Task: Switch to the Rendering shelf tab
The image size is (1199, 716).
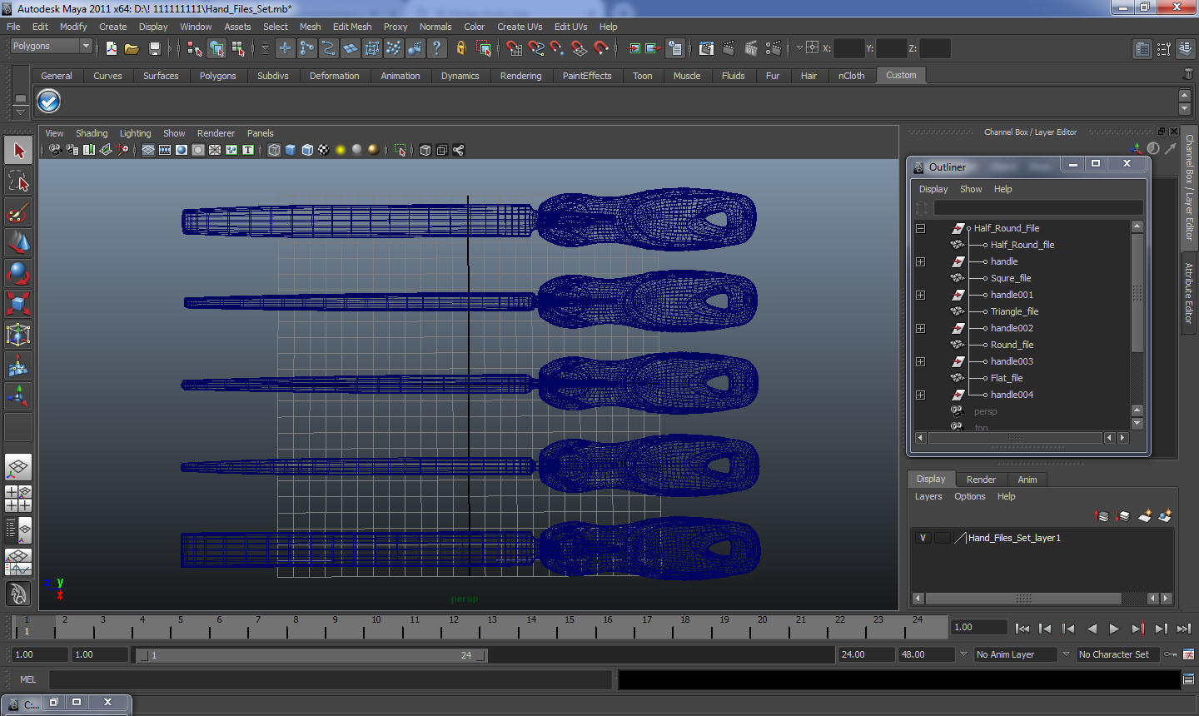Action: pos(520,76)
